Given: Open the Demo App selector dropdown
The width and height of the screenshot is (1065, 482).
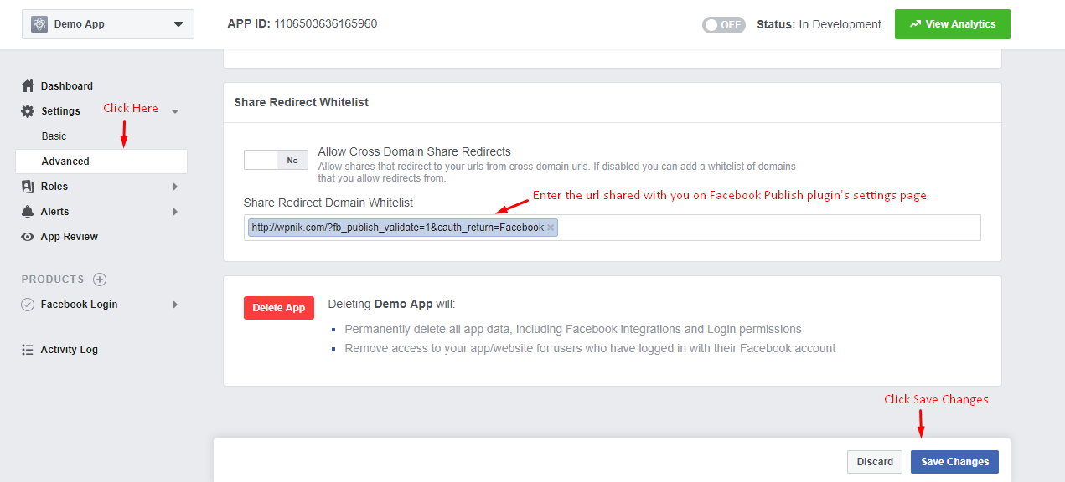Looking at the screenshot, I should pyautogui.click(x=108, y=24).
